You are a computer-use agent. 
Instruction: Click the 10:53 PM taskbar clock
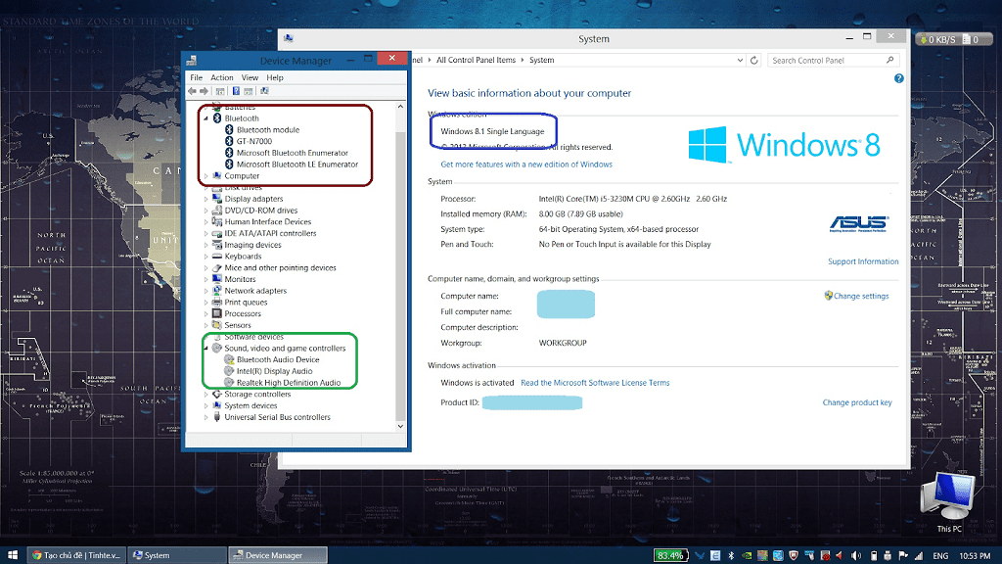tap(975, 556)
